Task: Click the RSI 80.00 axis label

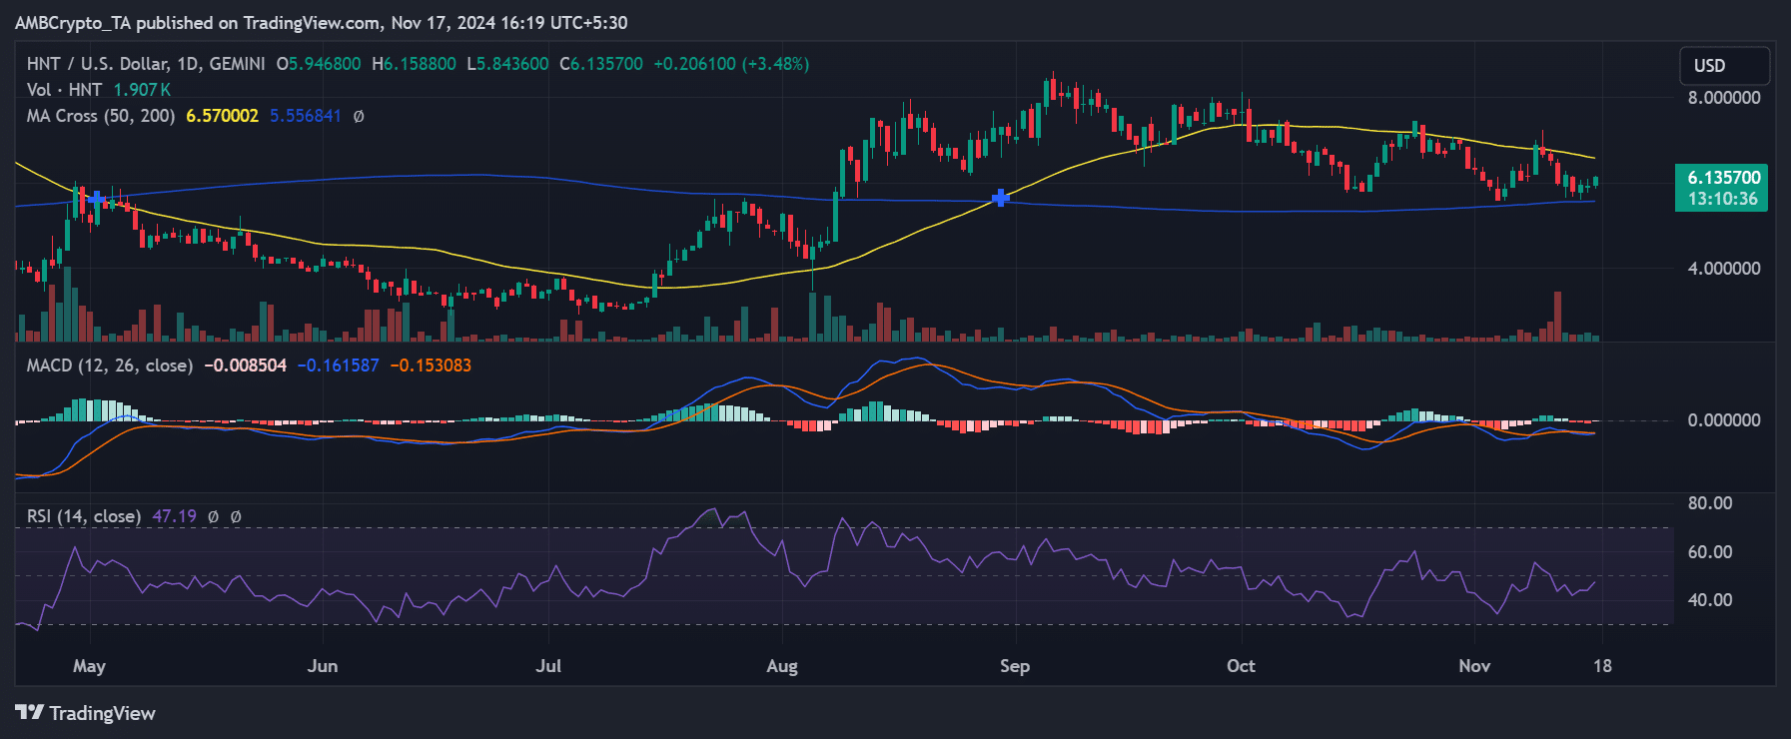Action: (x=1710, y=503)
